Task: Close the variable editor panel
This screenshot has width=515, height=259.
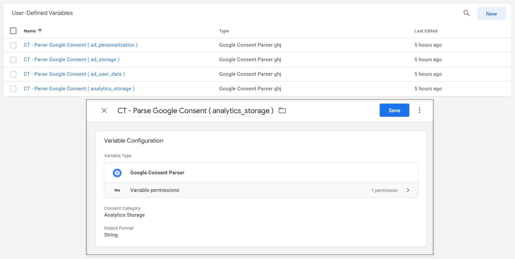Action: [104, 110]
